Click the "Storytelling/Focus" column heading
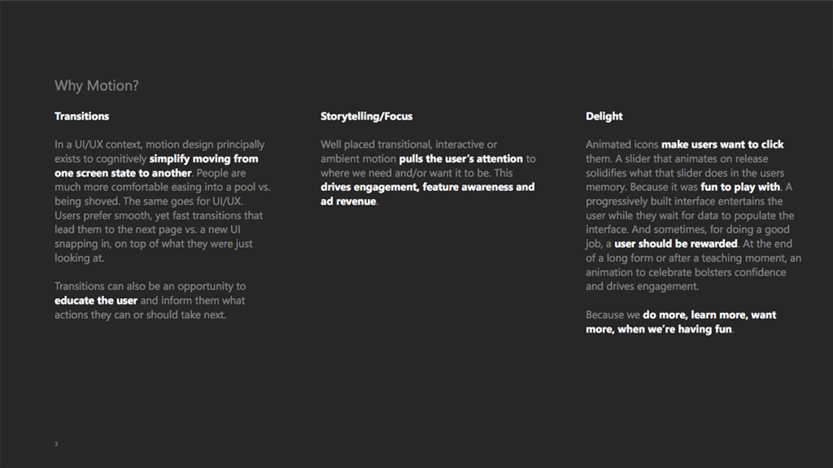The width and height of the screenshot is (833, 468). [366, 116]
